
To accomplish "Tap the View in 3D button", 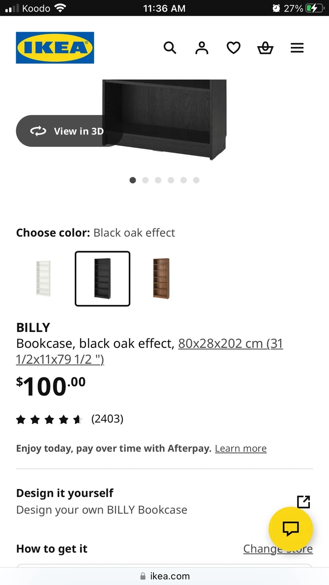I will (67, 131).
